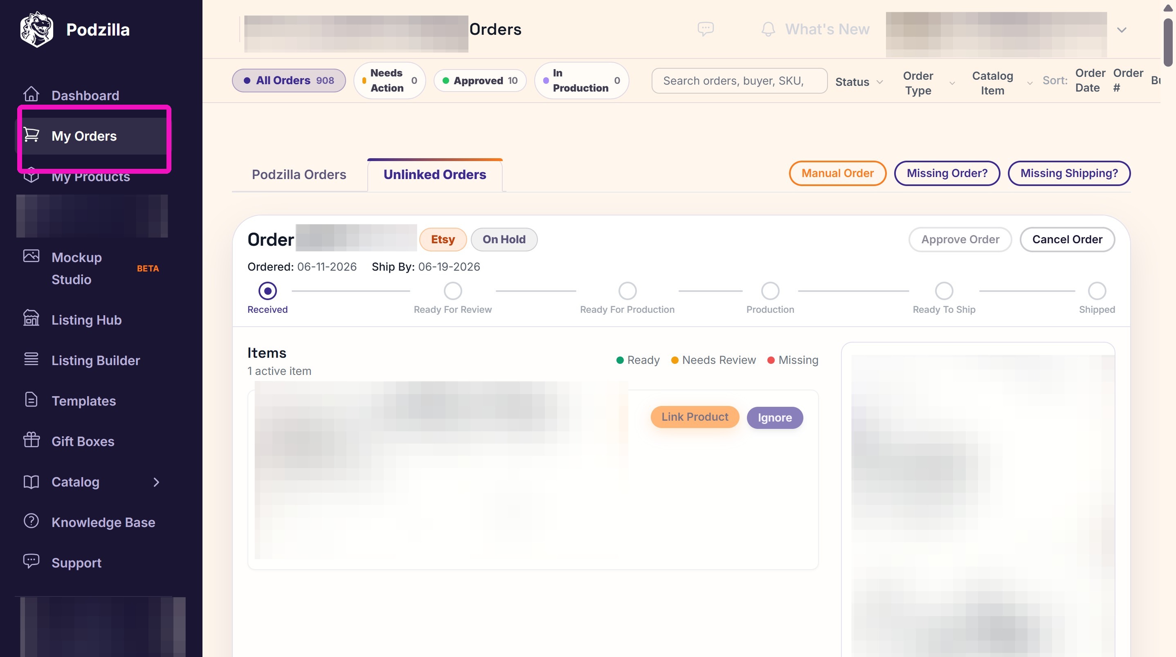Toggle the Approved orders filter pill

480,80
